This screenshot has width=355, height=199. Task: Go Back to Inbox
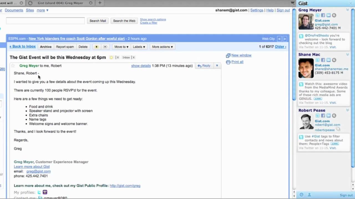click(x=22, y=46)
